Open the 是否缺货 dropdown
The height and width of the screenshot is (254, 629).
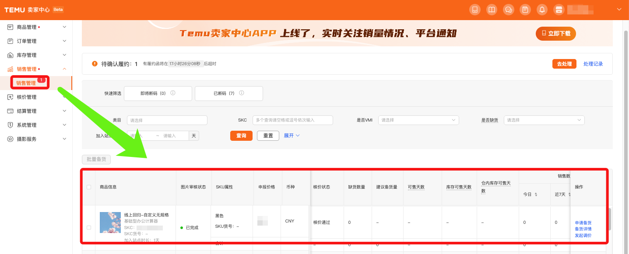click(x=544, y=120)
